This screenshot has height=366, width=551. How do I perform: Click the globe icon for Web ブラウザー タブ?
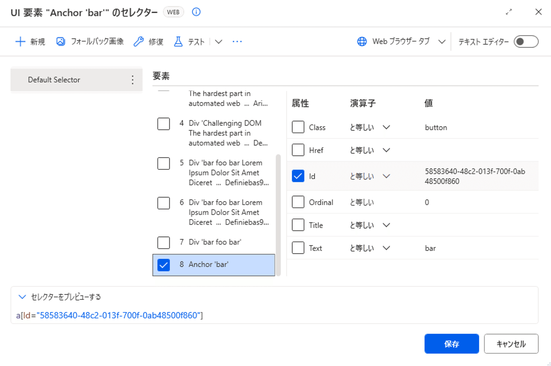click(x=362, y=42)
